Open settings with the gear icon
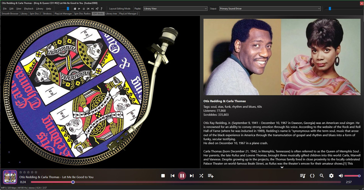Image resolution: width=364 pixels, height=190 pixels. click(331, 176)
